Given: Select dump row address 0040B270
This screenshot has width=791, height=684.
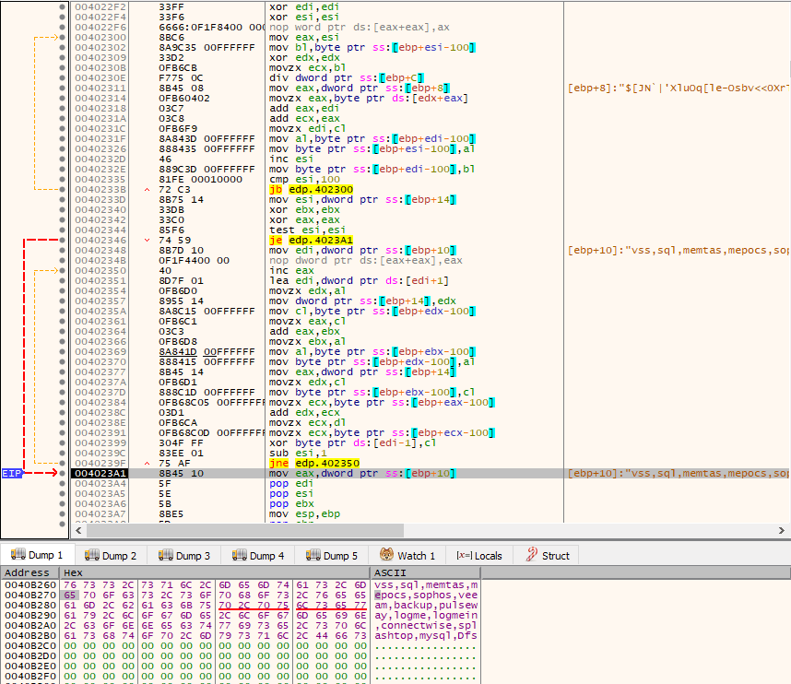Looking at the screenshot, I should (x=30, y=595).
